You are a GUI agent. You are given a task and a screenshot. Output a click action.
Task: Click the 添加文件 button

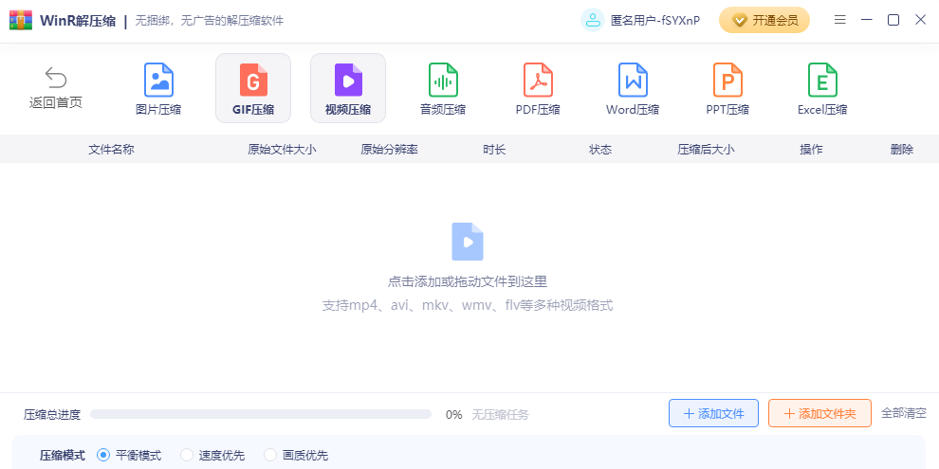point(713,413)
